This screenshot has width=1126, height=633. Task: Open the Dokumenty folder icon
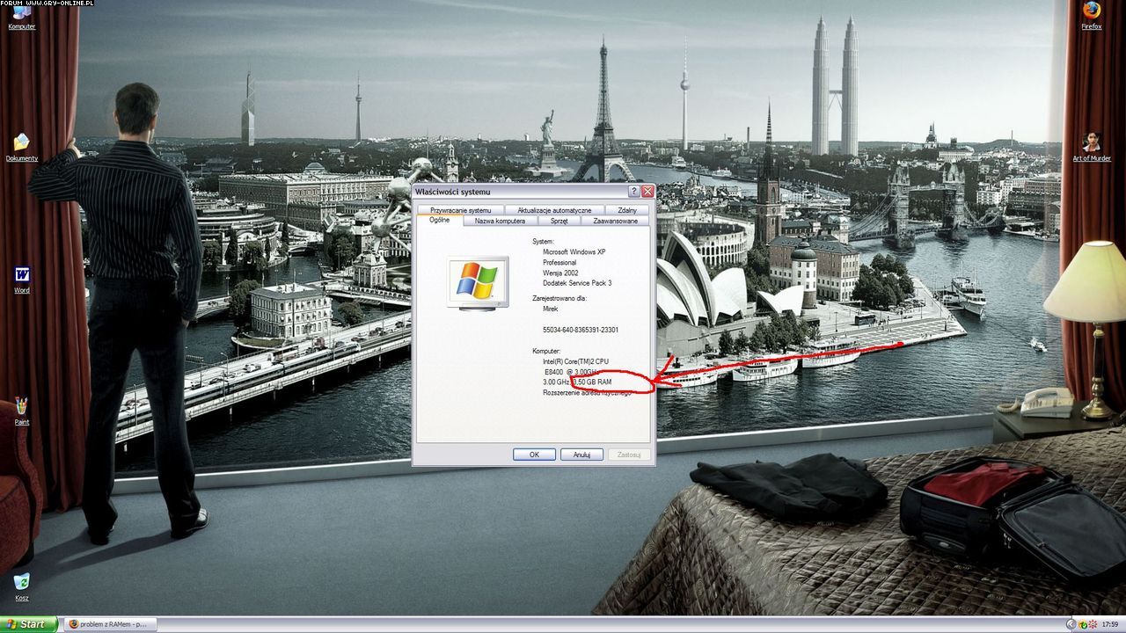[21, 143]
